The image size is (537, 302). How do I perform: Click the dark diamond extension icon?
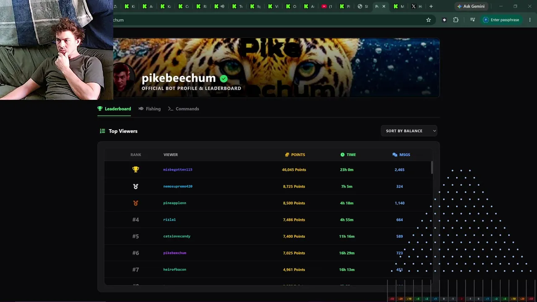click(444, 20)
